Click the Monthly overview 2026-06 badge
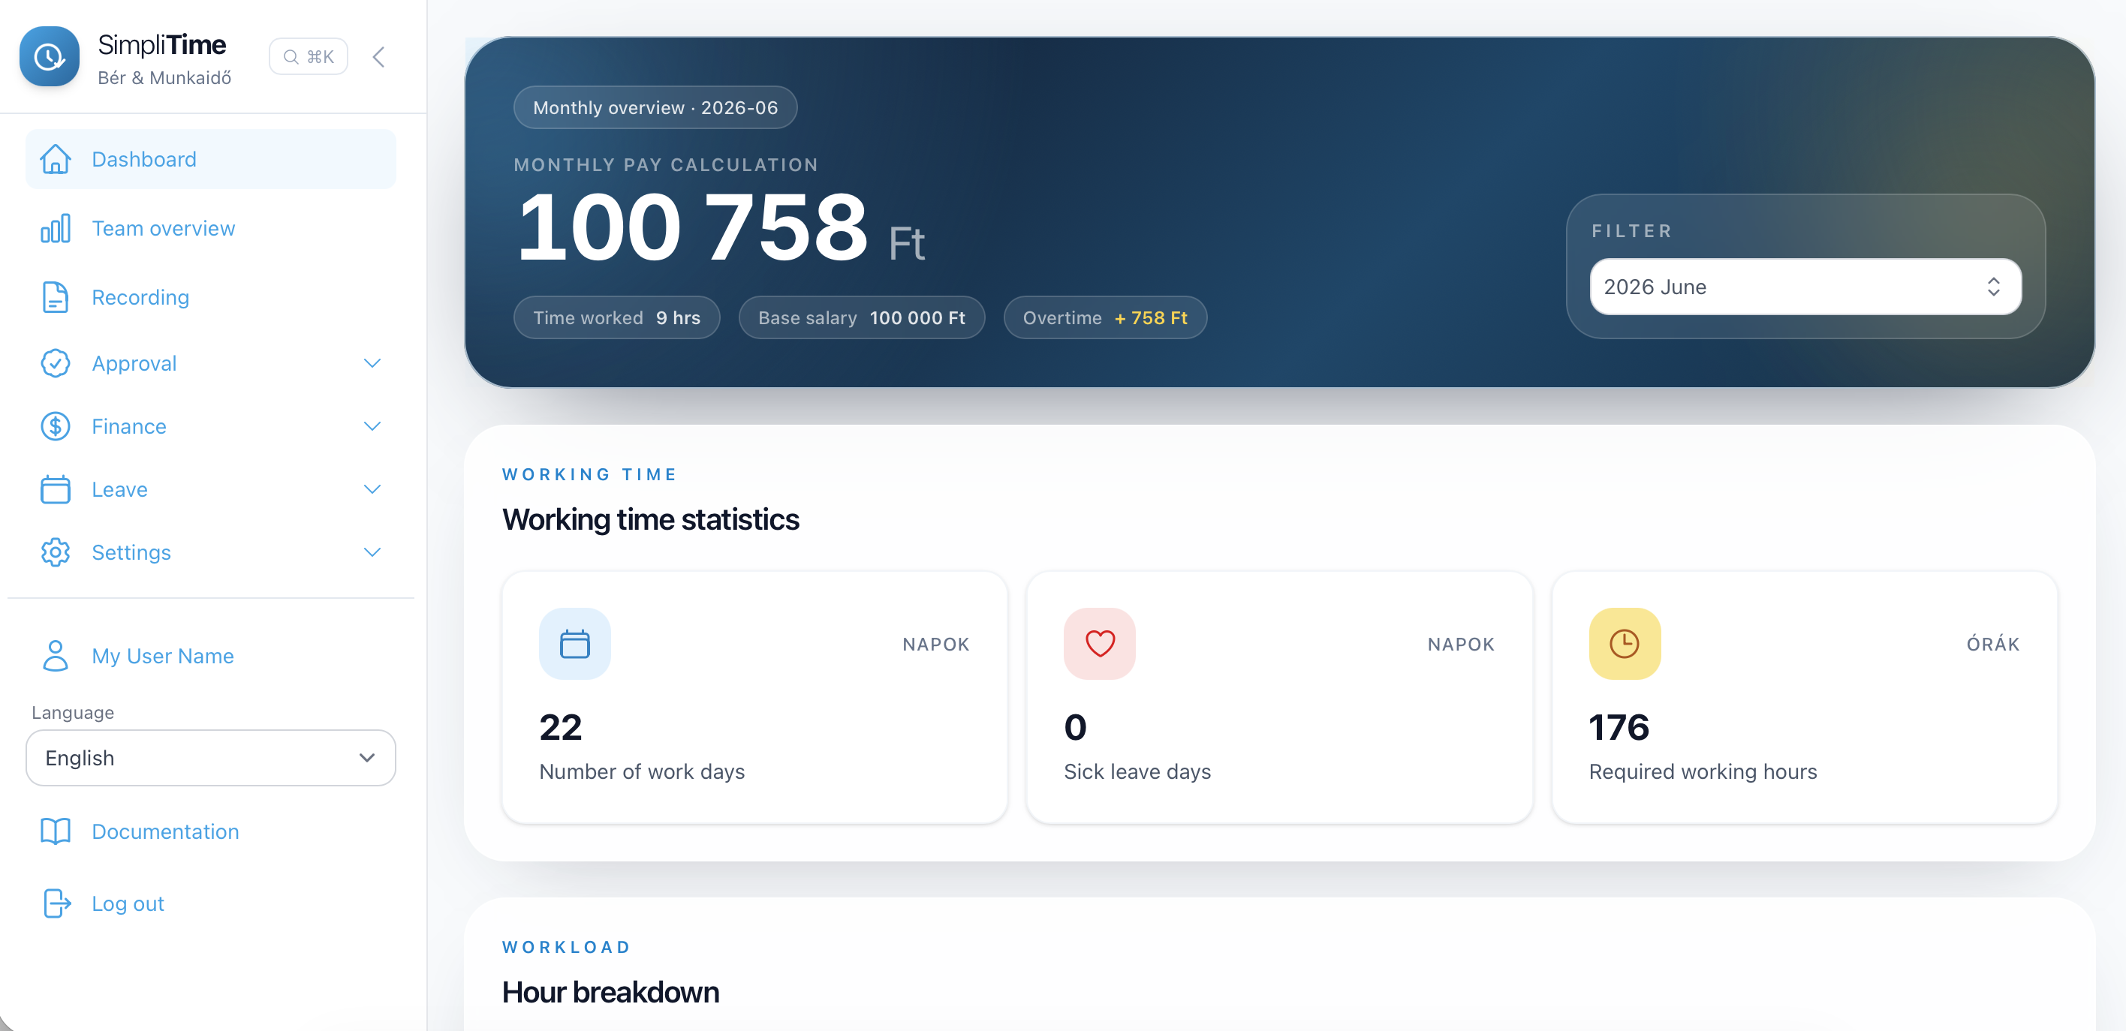This screenshot has width=2126, height=1031. (x=655, y=107)
